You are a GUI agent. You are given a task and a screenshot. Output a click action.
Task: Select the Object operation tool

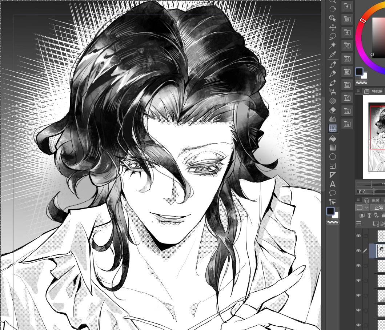(x=332, y=18)
